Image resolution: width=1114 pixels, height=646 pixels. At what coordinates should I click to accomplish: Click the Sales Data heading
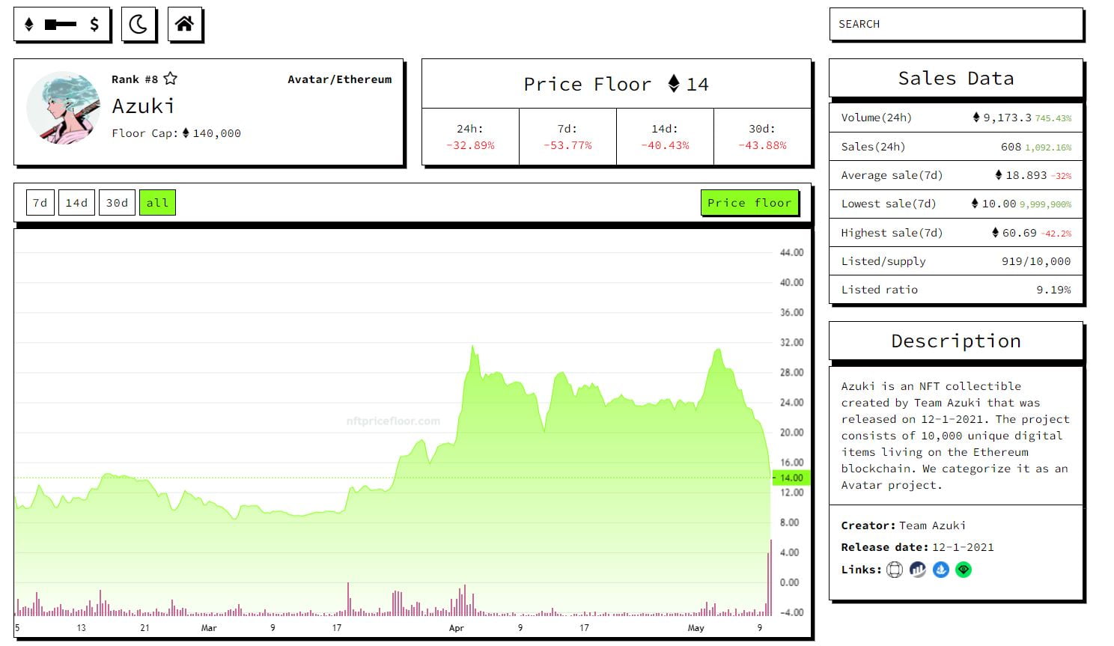(956, 79)
